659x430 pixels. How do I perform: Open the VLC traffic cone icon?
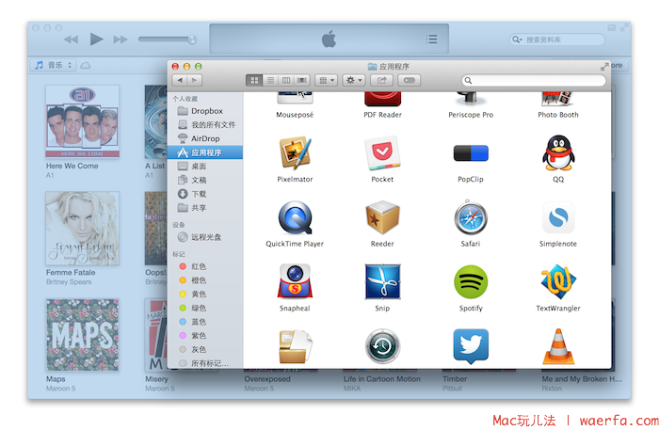point(558,346)
